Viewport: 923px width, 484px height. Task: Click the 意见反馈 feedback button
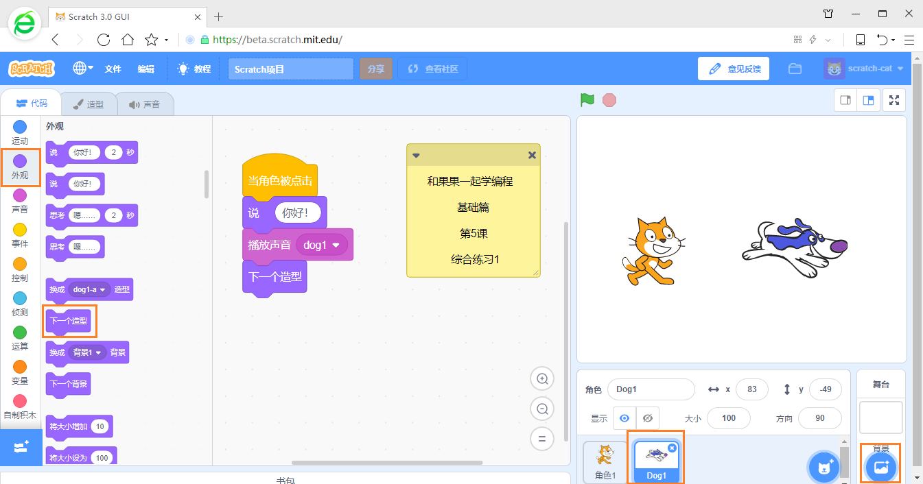[x=734, y=69]
